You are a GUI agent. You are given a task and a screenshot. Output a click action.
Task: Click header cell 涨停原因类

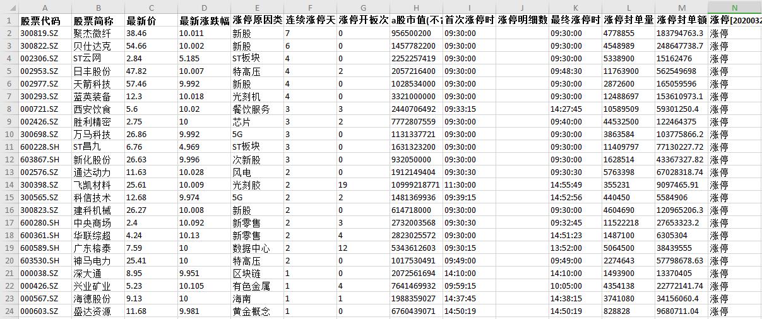pos(257,20)
